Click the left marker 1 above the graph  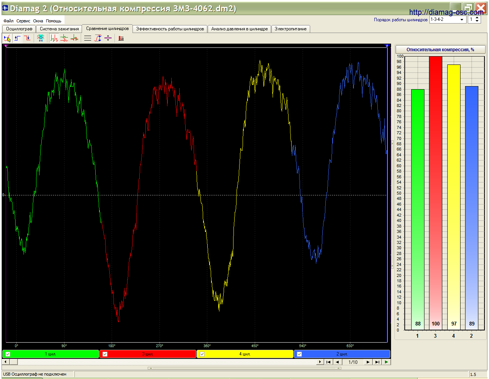coord(6,46)
